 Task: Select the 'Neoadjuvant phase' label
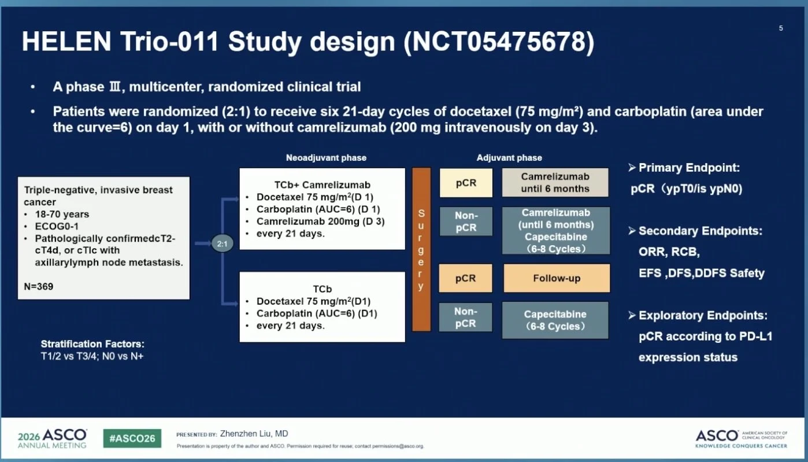[x=326, y=158]
